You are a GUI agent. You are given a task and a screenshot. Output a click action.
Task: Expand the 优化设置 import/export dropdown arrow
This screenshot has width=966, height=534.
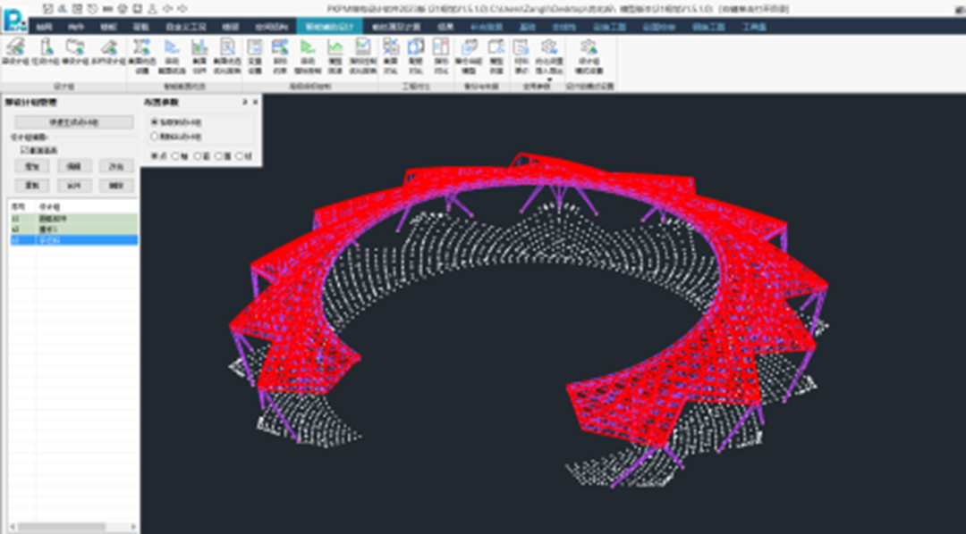click(x=549, y=78)
